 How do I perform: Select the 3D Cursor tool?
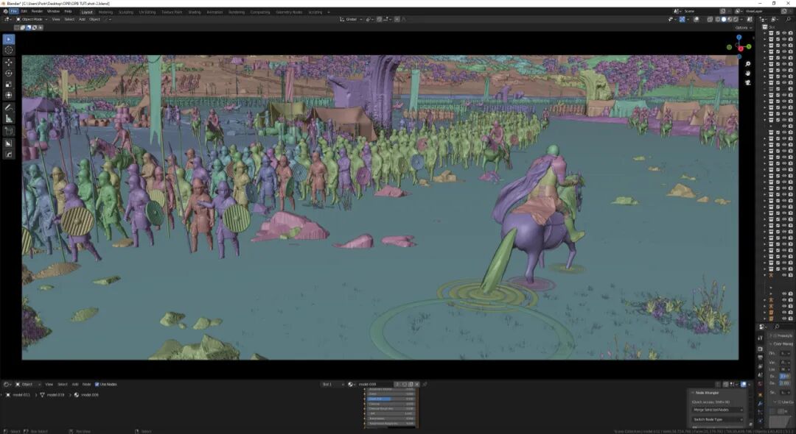click(9, 50)
